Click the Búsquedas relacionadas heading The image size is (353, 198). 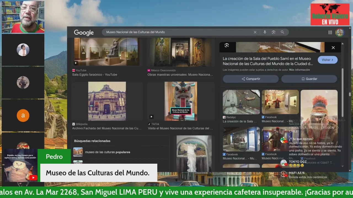92,141
